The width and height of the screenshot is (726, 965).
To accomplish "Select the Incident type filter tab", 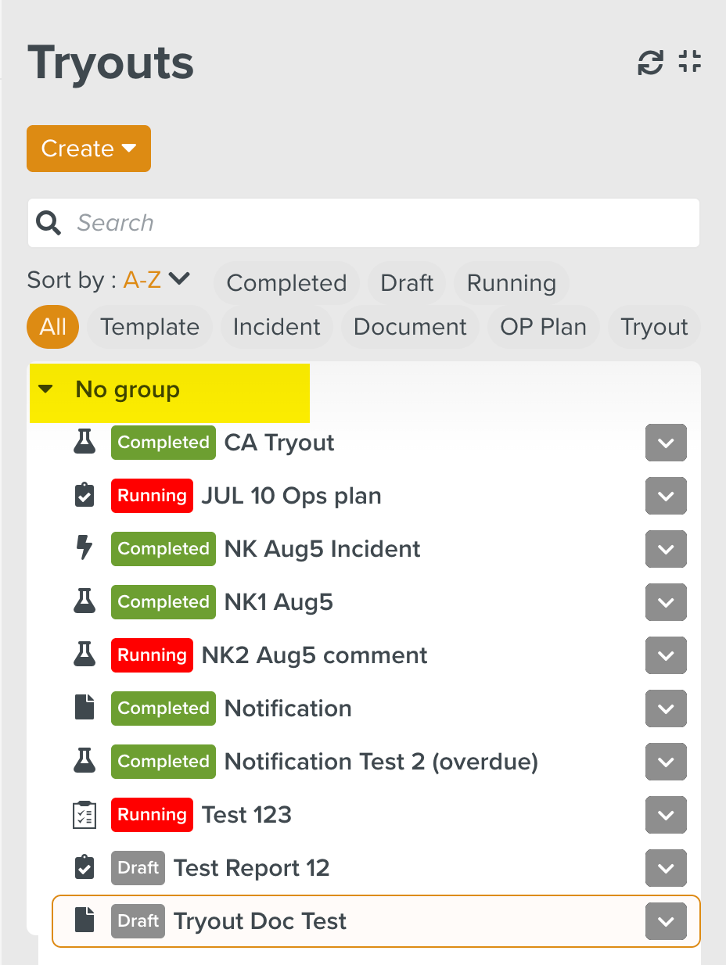I will click(276, 327).
